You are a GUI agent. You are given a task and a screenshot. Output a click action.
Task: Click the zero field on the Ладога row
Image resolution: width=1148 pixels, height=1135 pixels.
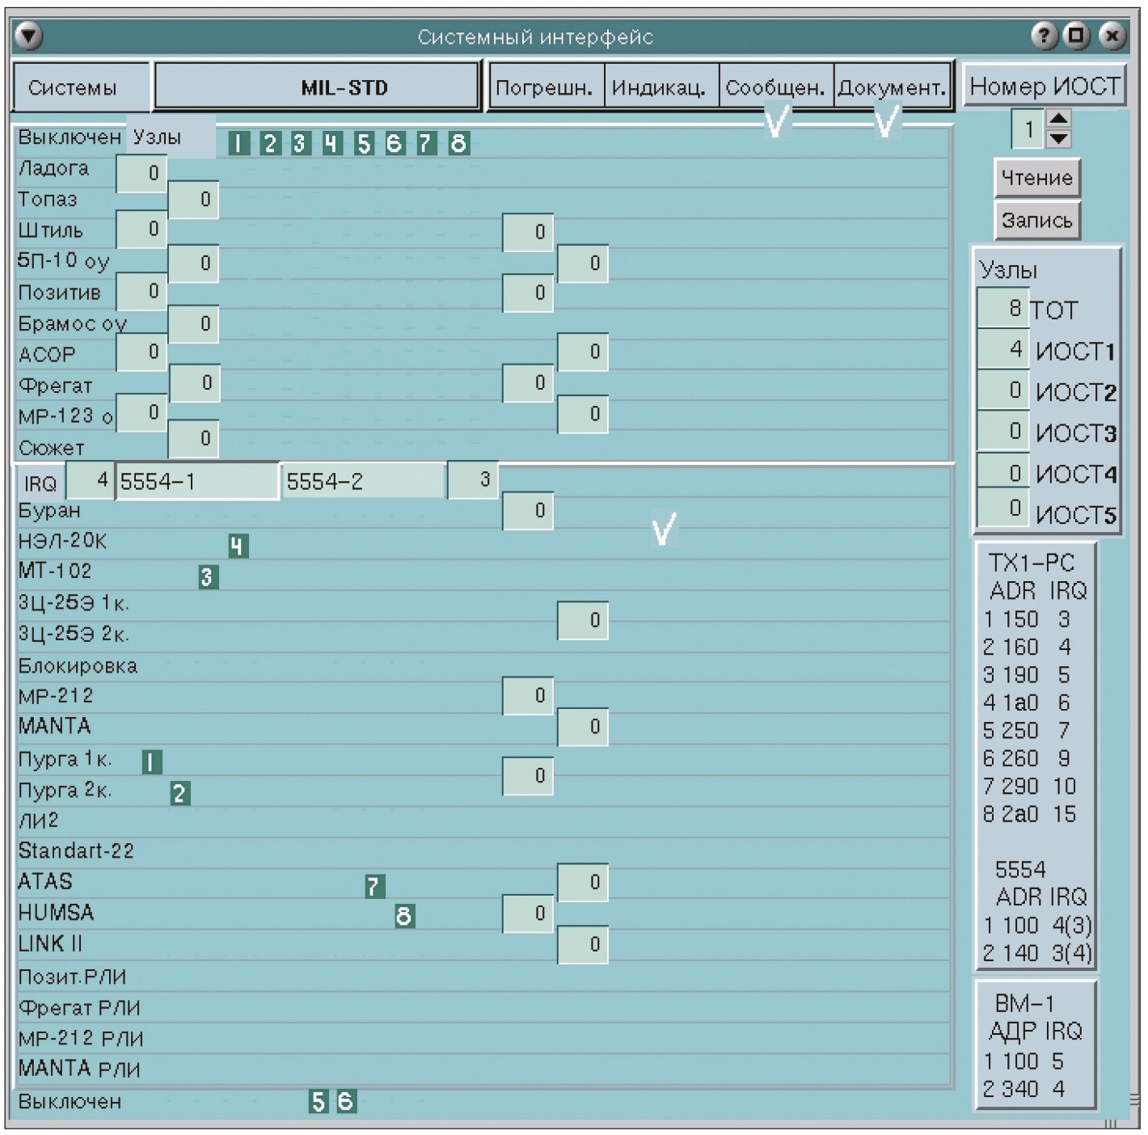(x=141, y=174)
